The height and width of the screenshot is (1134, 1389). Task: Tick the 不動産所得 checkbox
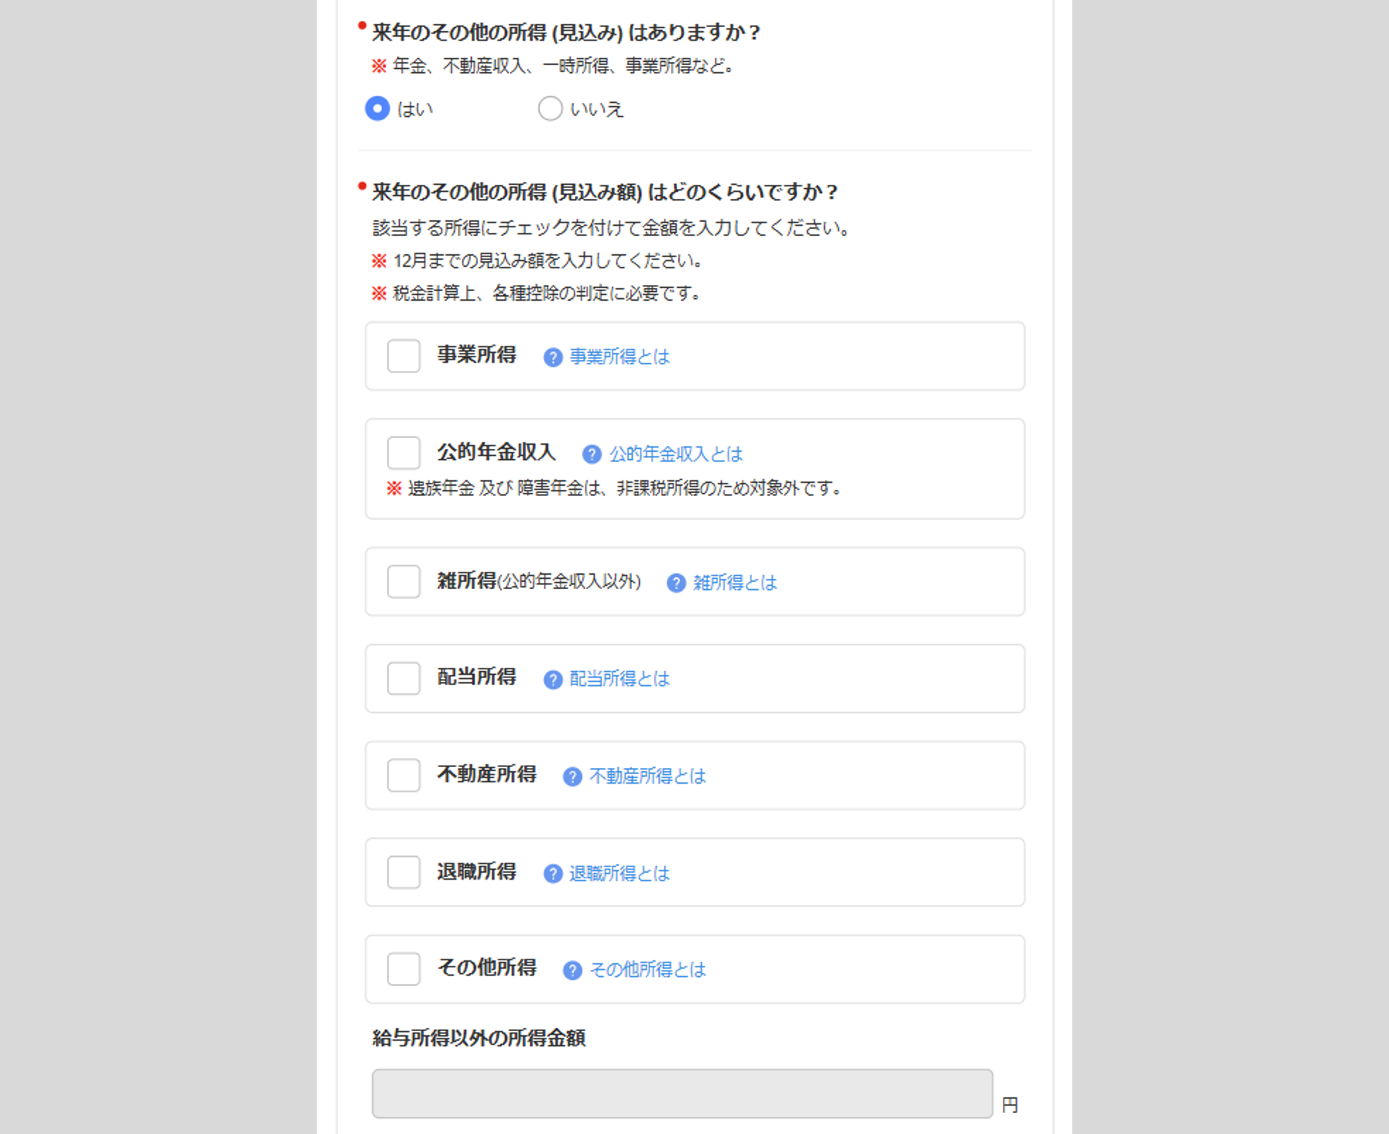click(404, 775)
